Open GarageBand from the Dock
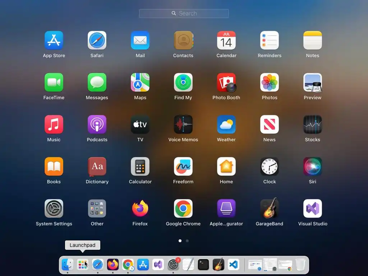Image resolution: width=368 pixels, height=276 pixels. click(x=218, y=264)
